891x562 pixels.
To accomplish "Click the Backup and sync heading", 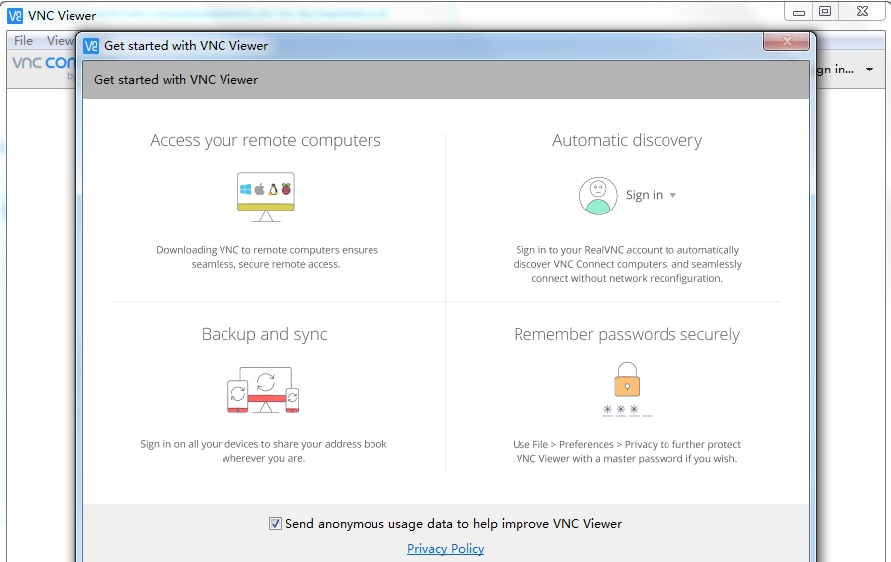I will click(x=264, y=334).
